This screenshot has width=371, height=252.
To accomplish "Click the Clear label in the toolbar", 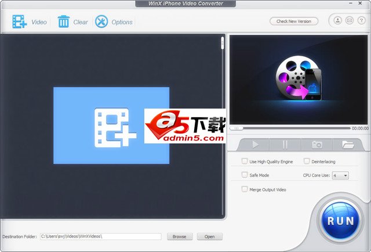I will click(81, 22).
